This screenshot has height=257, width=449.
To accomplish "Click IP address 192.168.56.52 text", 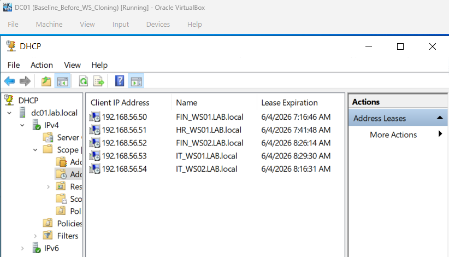I will tap(125, 143).
